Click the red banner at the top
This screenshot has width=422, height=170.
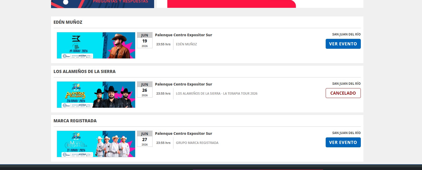click(231, 4)
